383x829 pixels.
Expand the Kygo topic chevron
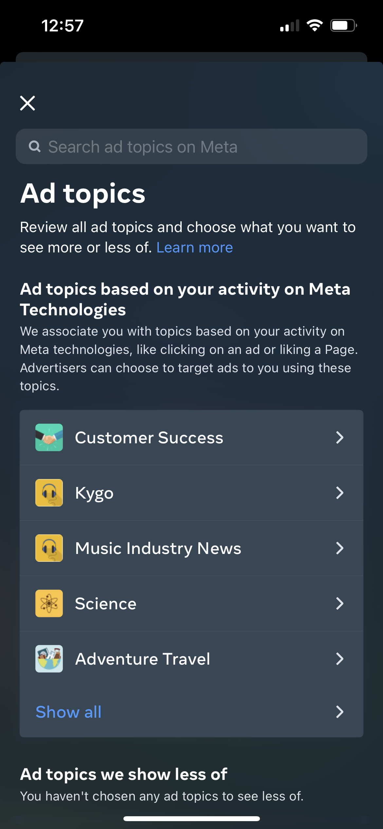click(340, 493)
